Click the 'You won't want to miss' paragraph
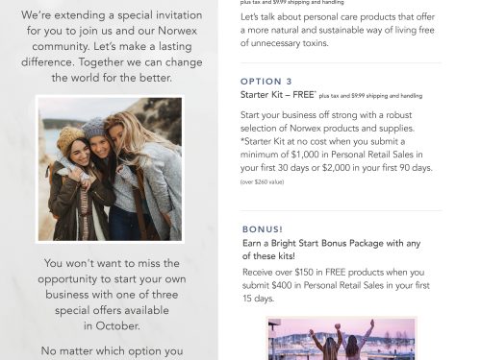This screenshot has width=481, height=360. click(x=112, y=295)
